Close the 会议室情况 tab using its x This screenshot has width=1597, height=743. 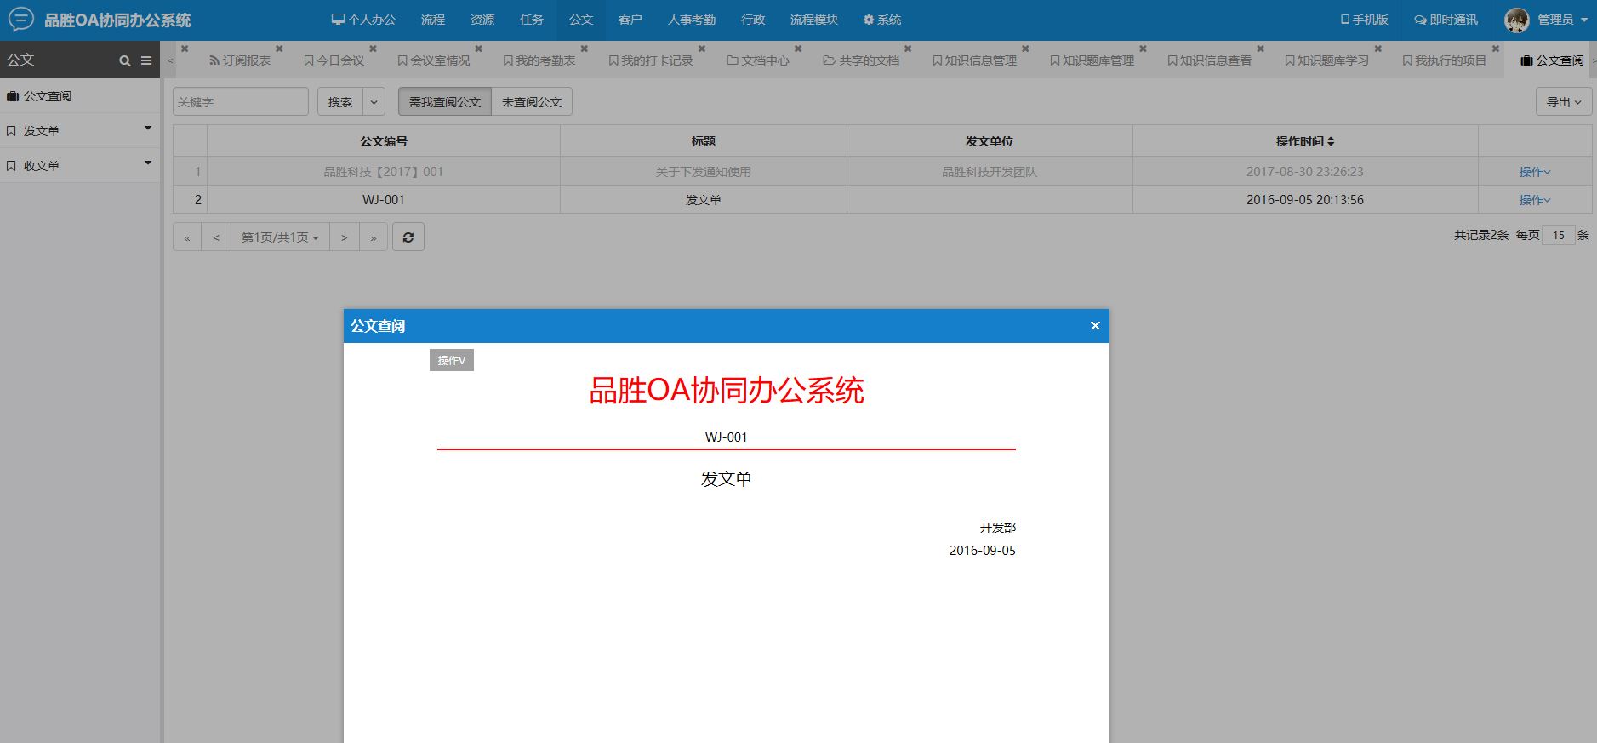pos(478,49)
